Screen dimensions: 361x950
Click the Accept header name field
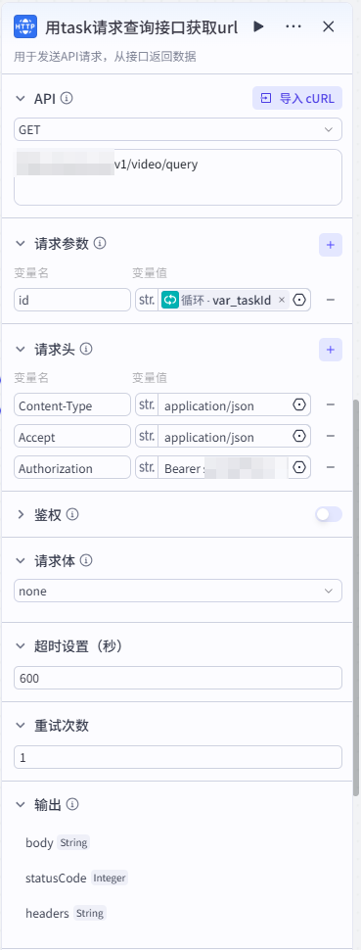72,436
